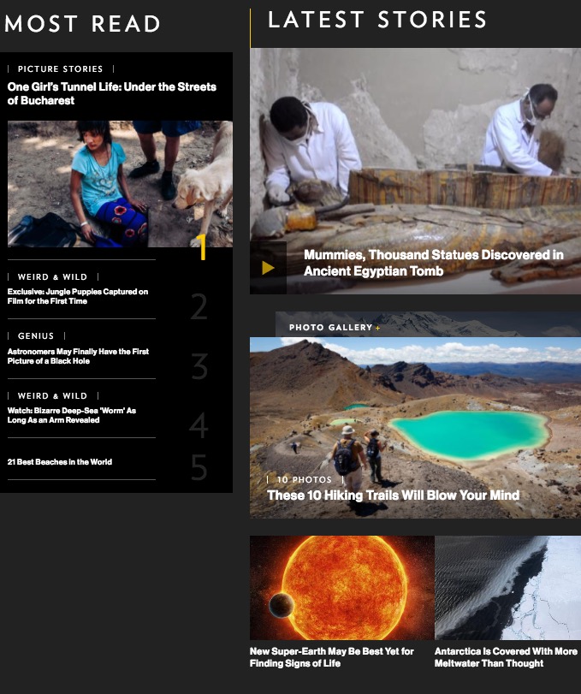Image resolution: width=581 pixels, height=694 pixels.
Task: Expand the Photo Gallery plus icon
Action: click(378, 328)
